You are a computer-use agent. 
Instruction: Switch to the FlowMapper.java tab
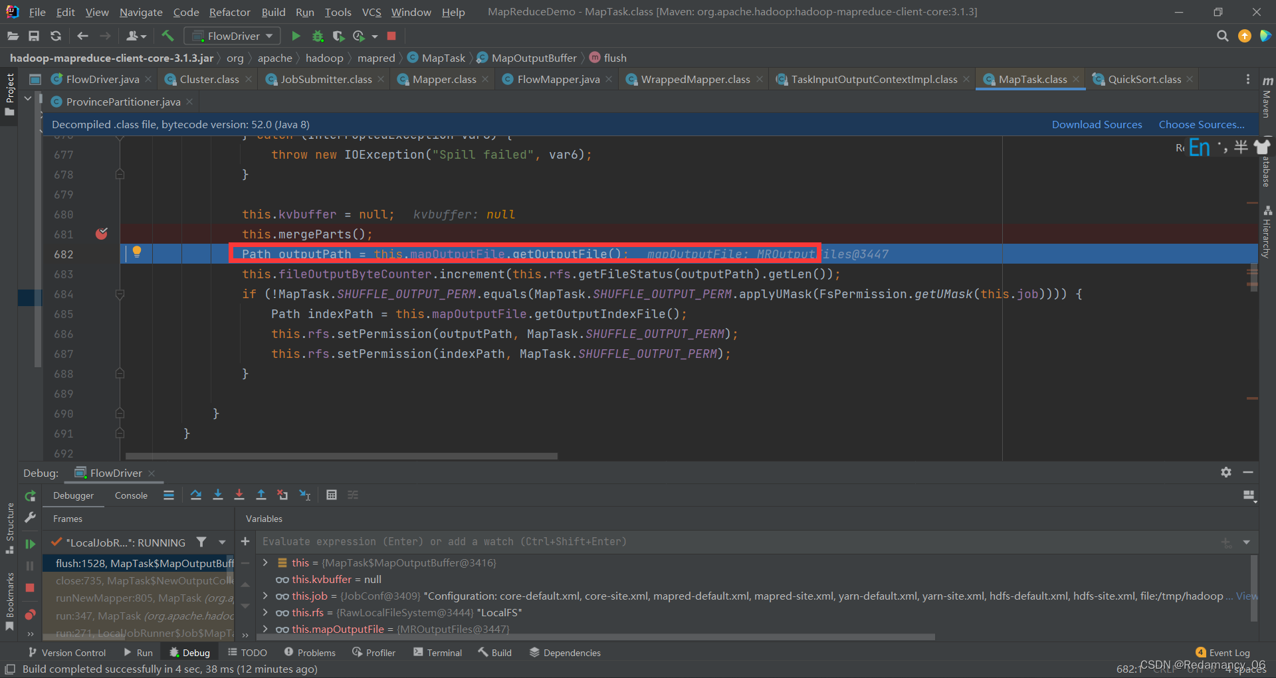[x=558, y=79]
